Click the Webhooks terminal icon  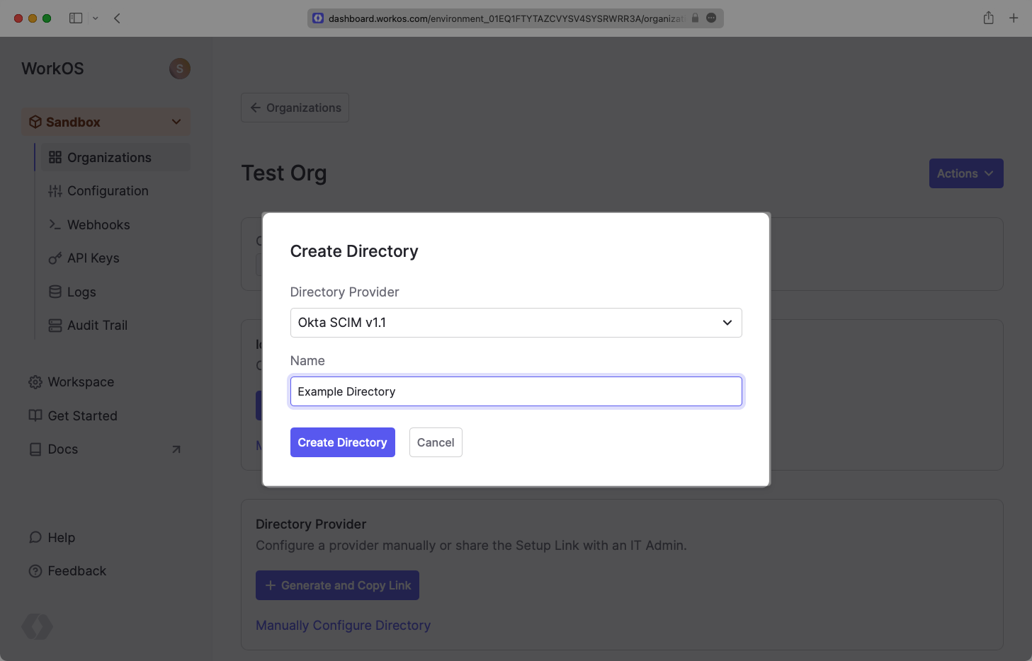coord(55,225)
